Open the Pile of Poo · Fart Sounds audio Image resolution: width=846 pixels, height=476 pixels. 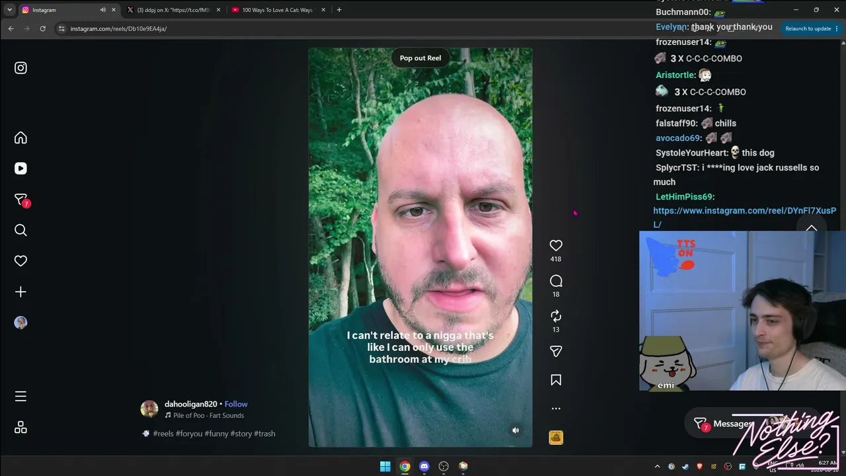(x=204, y=415)
